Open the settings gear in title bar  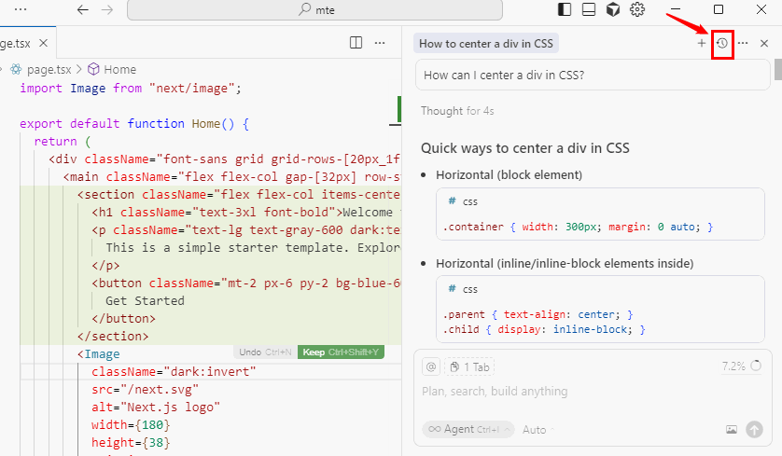click(x=638, y=9)
